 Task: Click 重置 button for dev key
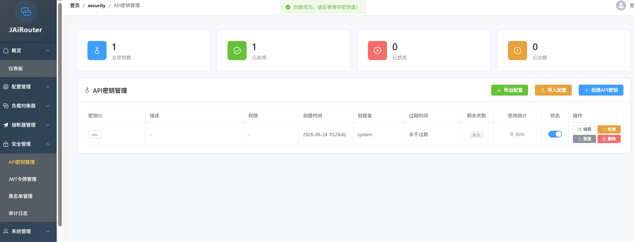pos(584,139)
